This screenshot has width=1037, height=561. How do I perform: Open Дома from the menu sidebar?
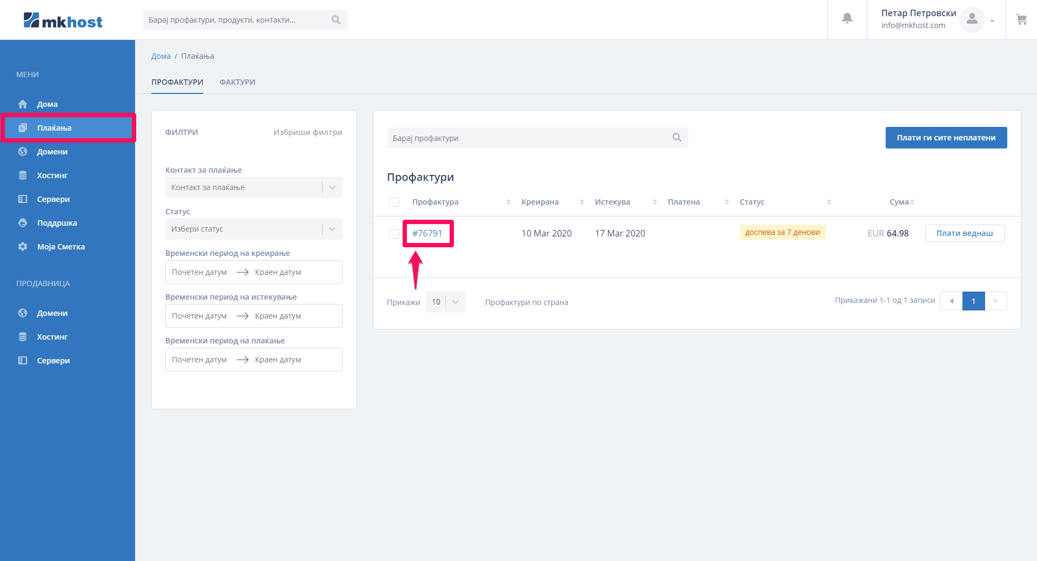(x=47, y=104)
